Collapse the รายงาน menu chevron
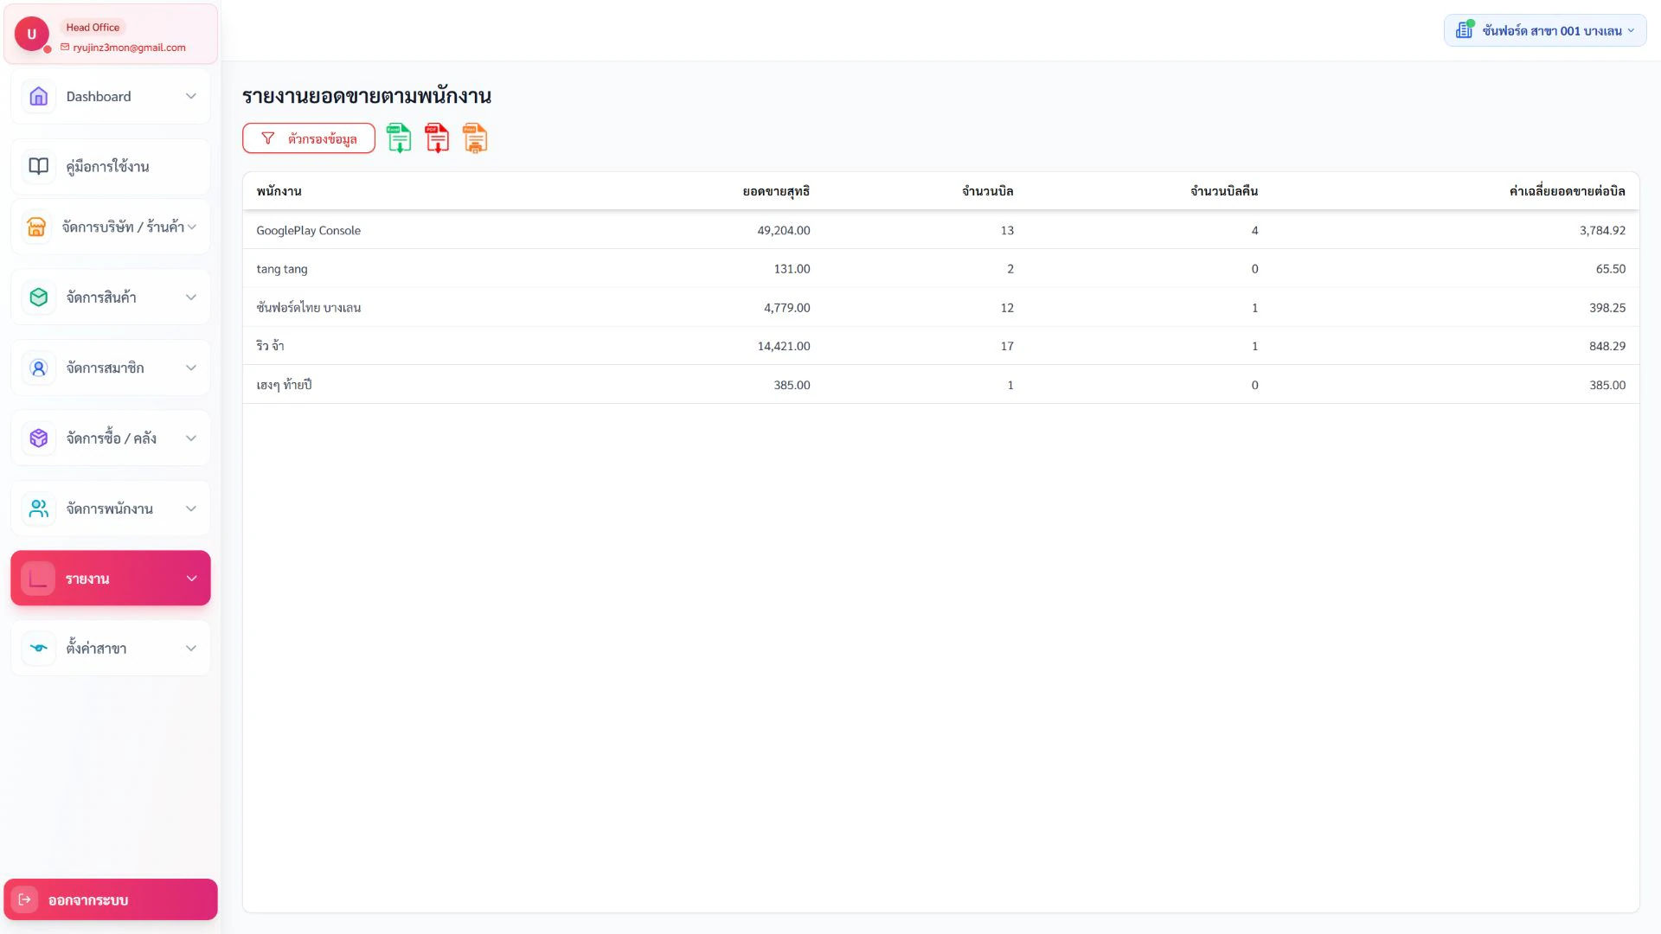 coord(192,579)
